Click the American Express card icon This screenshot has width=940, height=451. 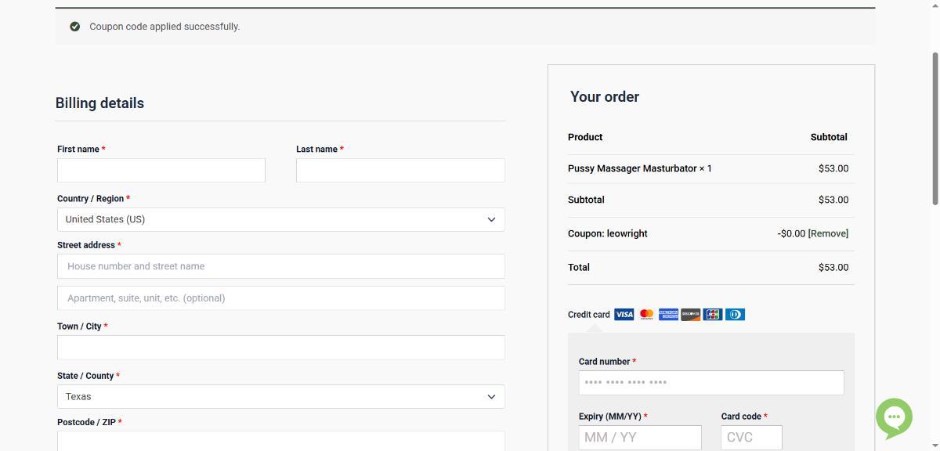668,315
